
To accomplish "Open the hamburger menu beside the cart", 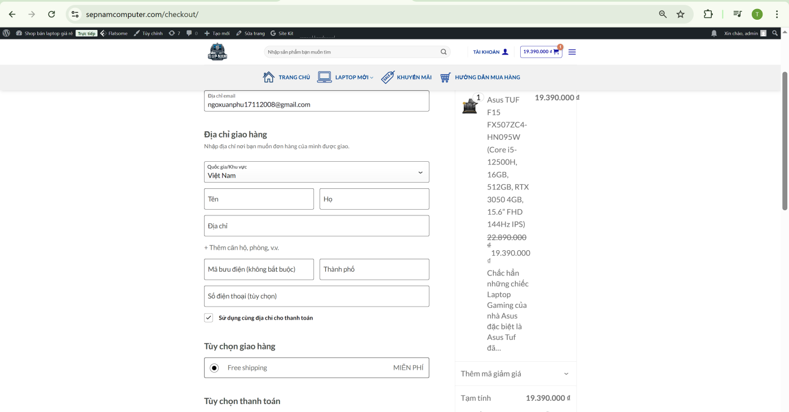I will [572, 52].
